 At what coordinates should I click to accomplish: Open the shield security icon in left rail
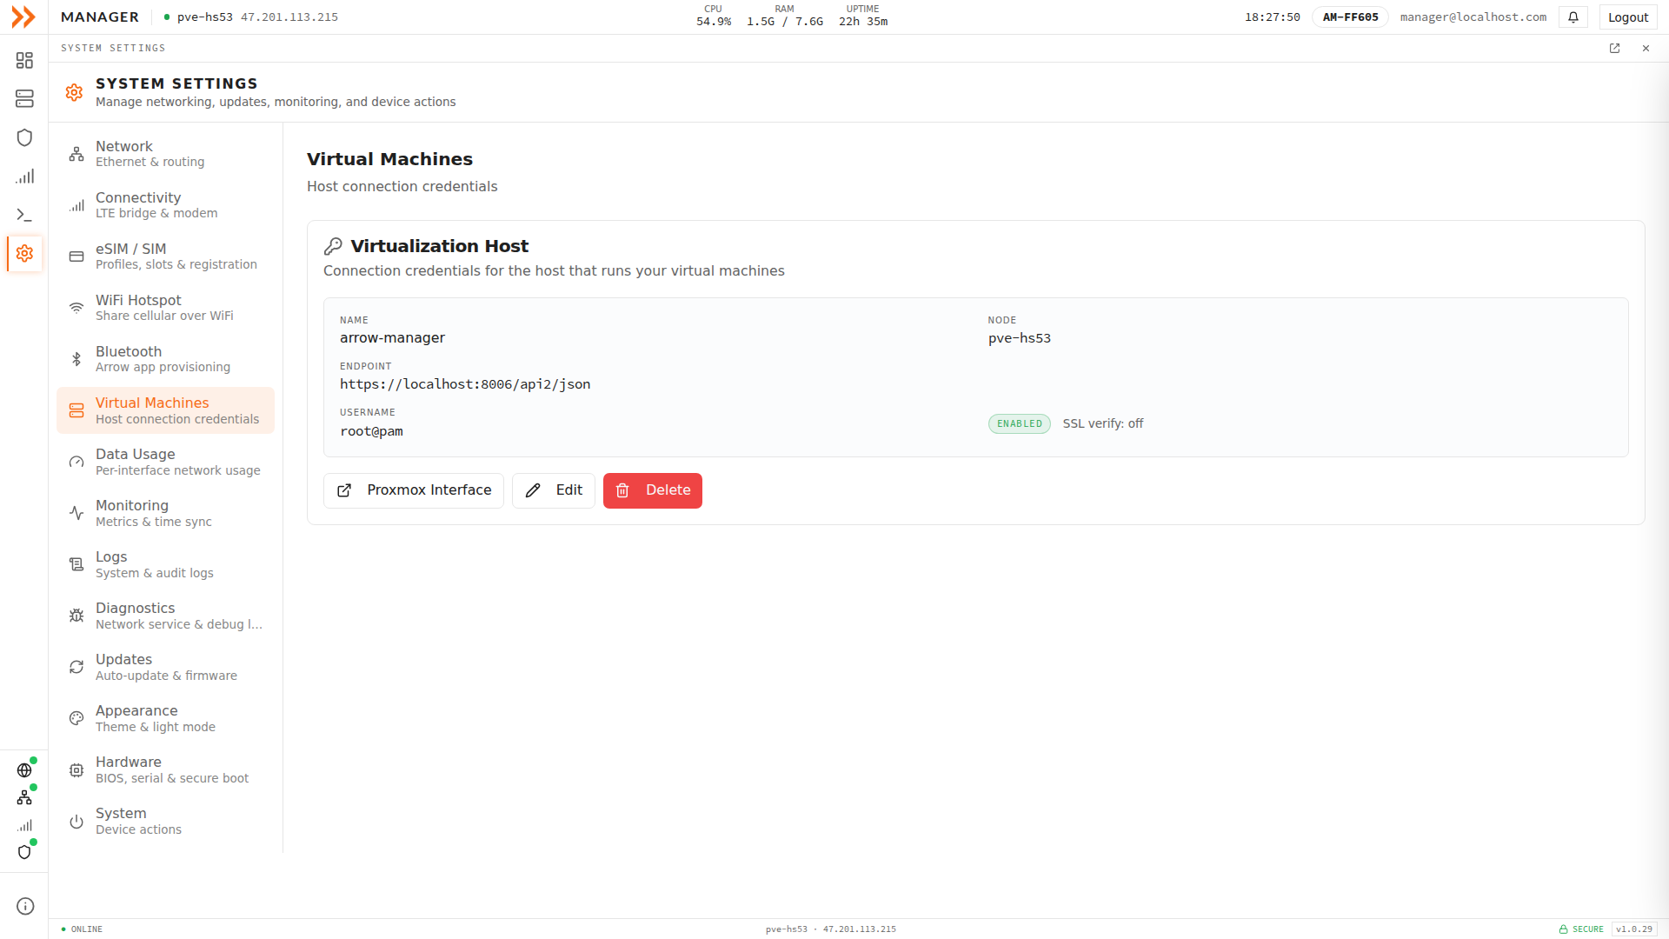[24, 137]
